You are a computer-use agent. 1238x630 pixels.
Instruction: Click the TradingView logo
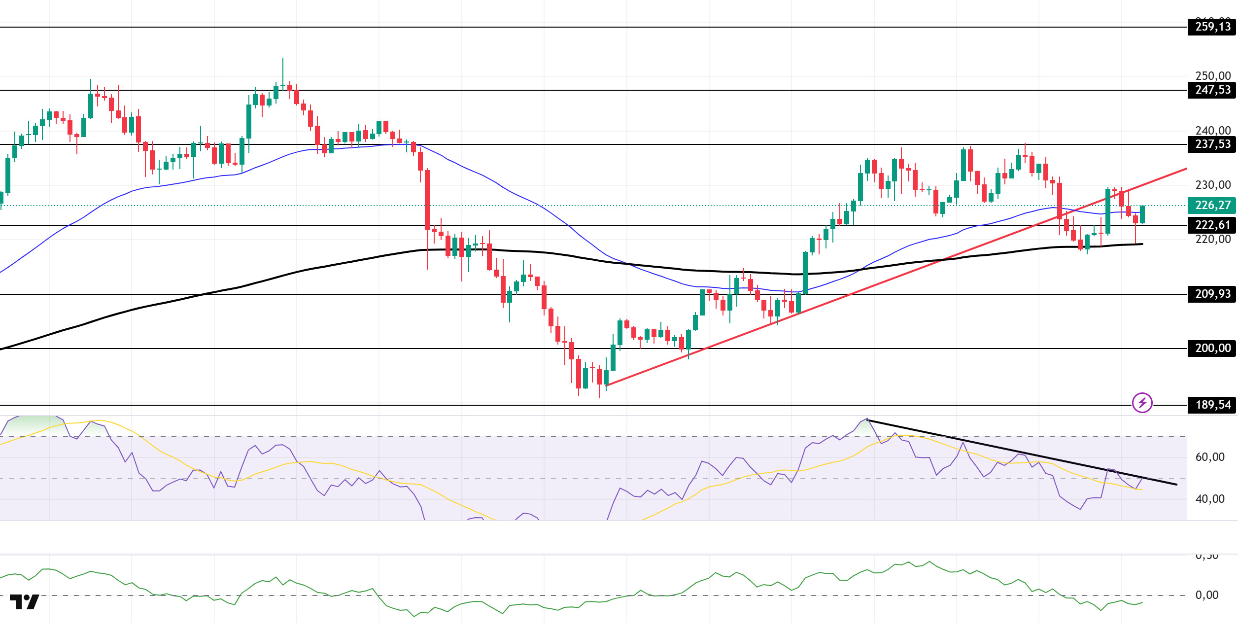pyautogui.click(x=24, y=602)
